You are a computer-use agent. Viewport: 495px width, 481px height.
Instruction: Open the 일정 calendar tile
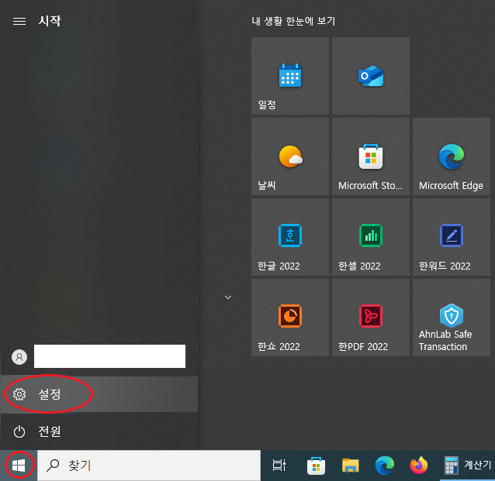point(290,76)
